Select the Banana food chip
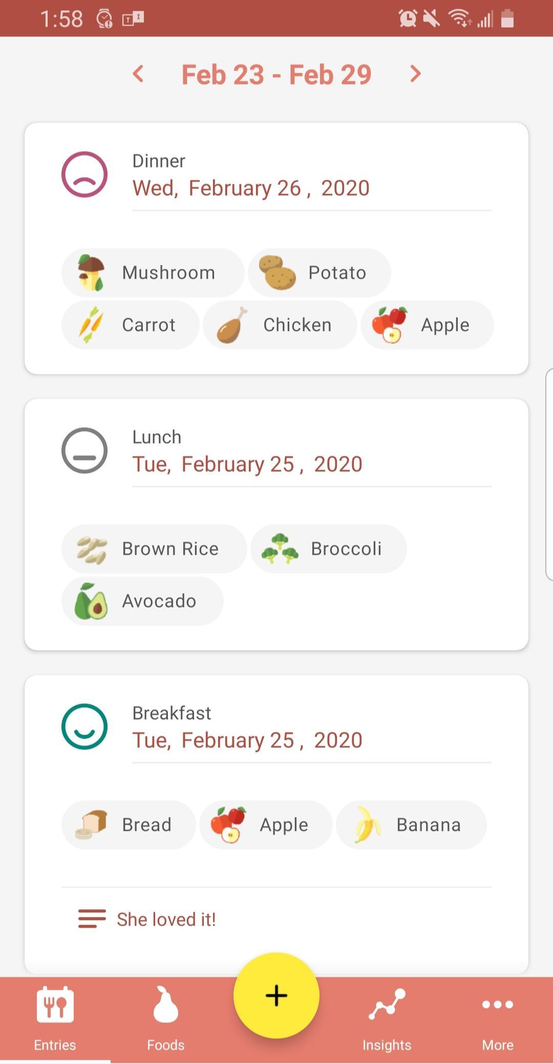 coord(411,825)
